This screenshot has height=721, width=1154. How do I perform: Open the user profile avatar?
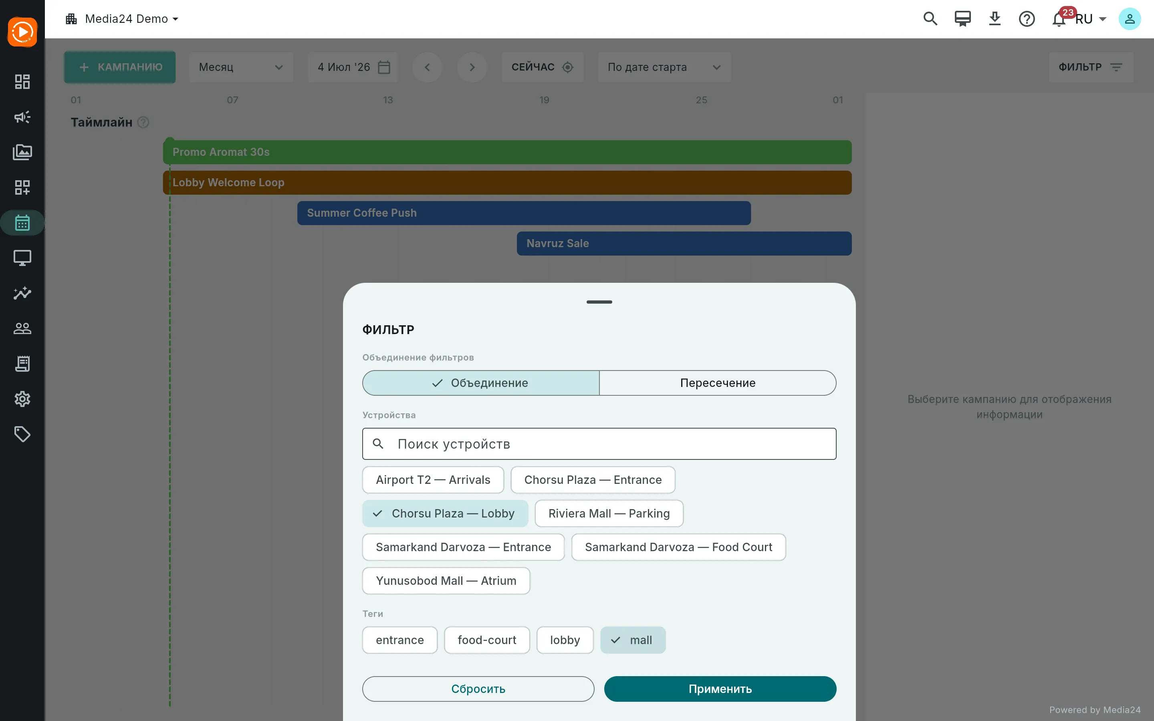[x=1129, y=19]
